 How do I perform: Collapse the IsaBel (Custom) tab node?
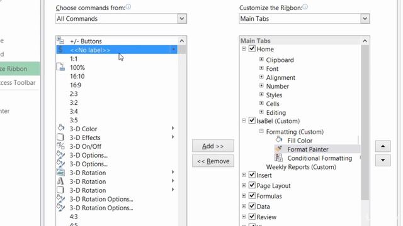[x=244, y=121]
